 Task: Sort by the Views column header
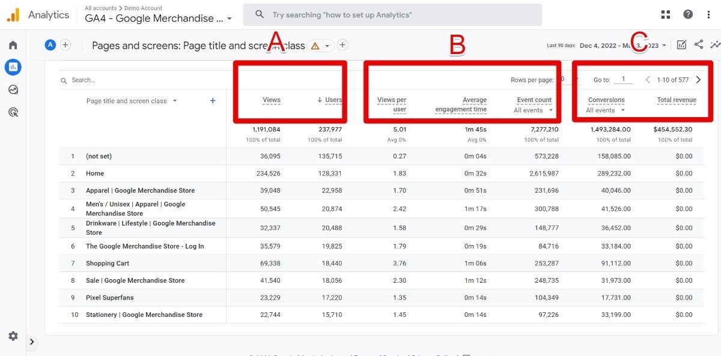click(272, 100)
